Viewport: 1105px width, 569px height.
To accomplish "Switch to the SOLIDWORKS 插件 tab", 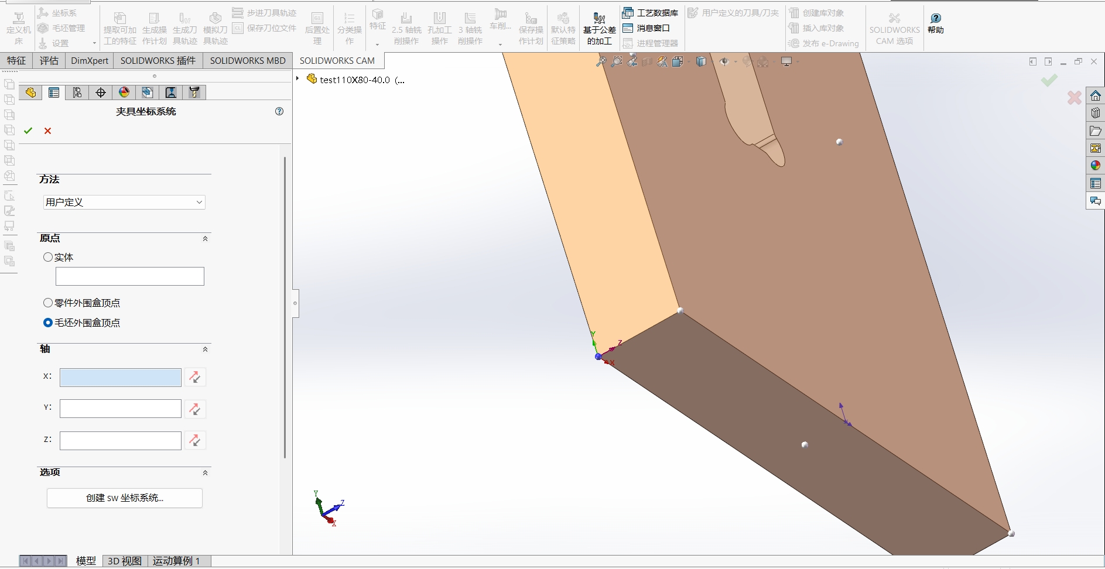I will [158, 60].
